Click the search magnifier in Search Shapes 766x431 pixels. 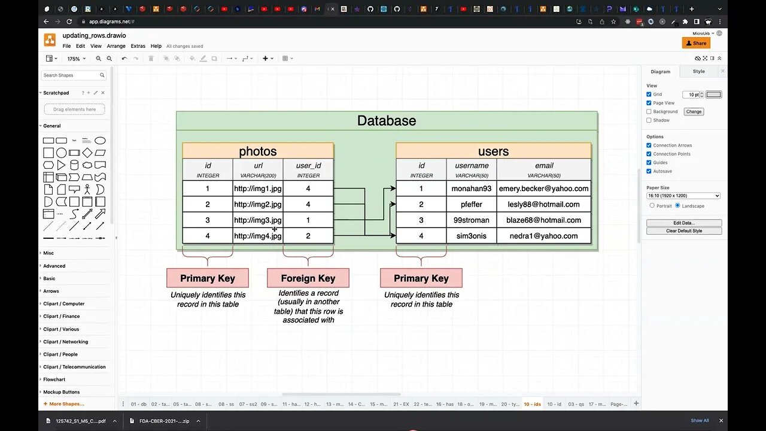pyautogui.click(x=102, y=75)
